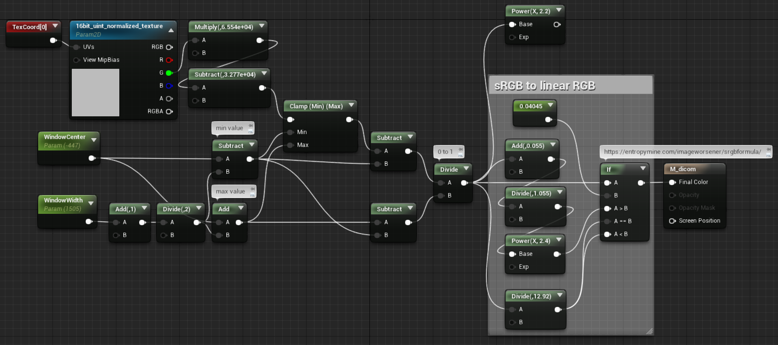Click the '0 to 1' comment text

[x=445, y=152]
